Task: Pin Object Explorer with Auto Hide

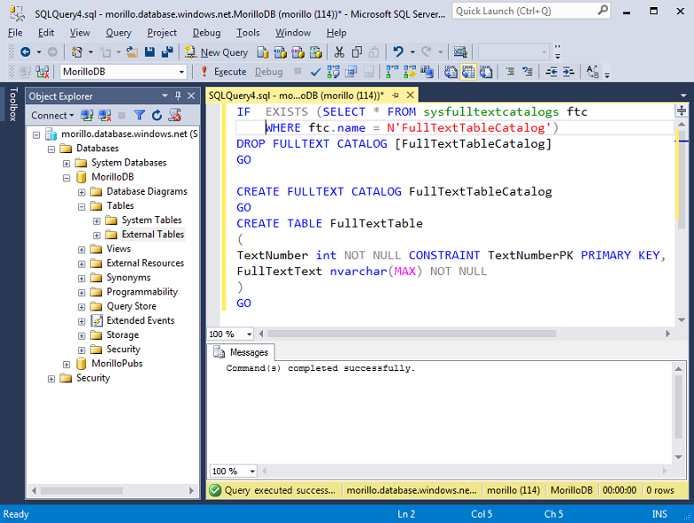Action: [178, 96]
